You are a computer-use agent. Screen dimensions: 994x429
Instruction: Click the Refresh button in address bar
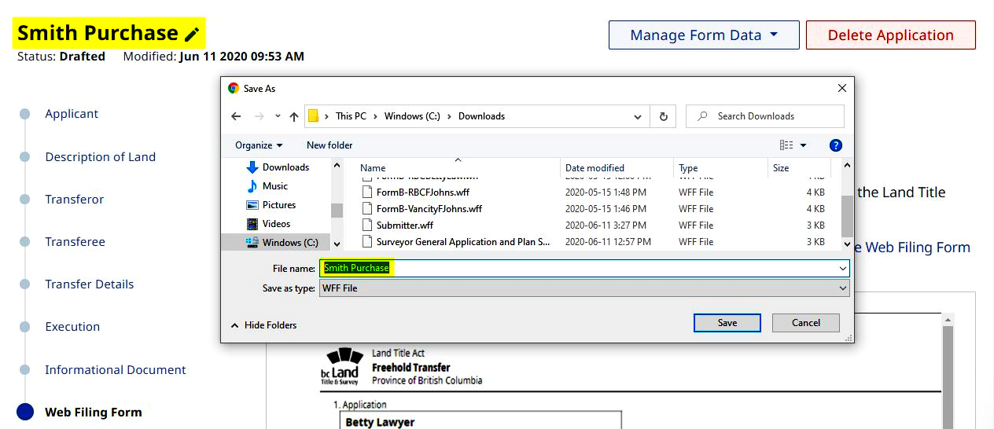[663, 116]
